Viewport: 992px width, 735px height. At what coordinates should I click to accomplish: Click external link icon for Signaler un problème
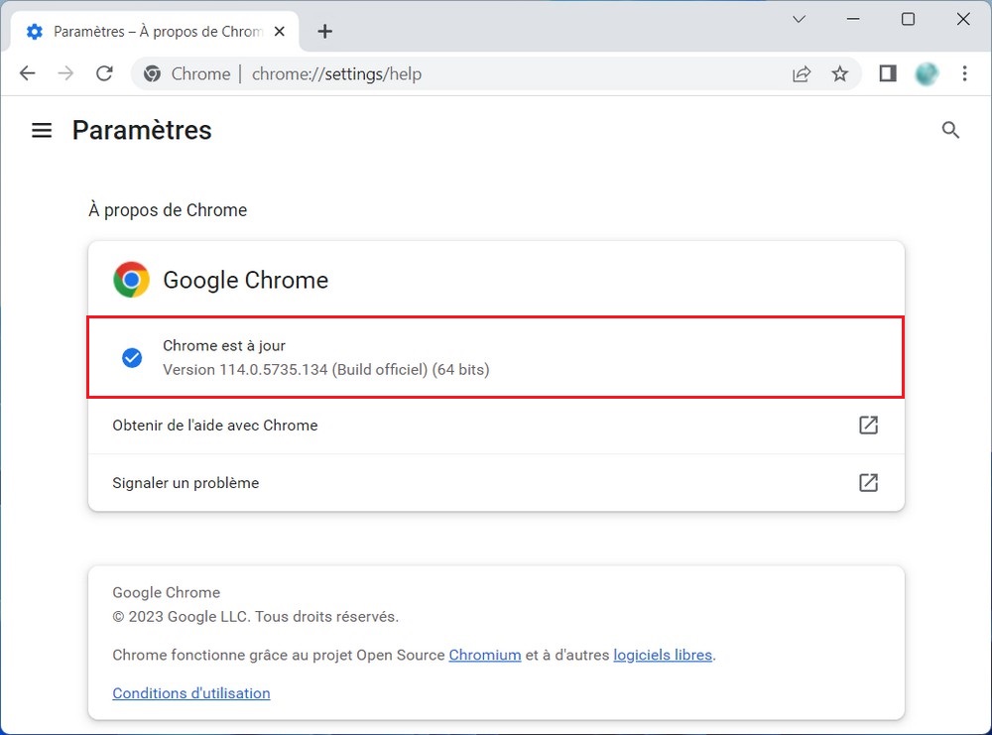(x=868, y=483)
